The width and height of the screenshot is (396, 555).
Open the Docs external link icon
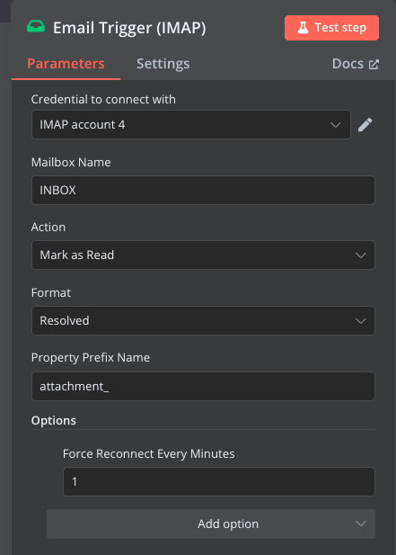coord(374,64)
